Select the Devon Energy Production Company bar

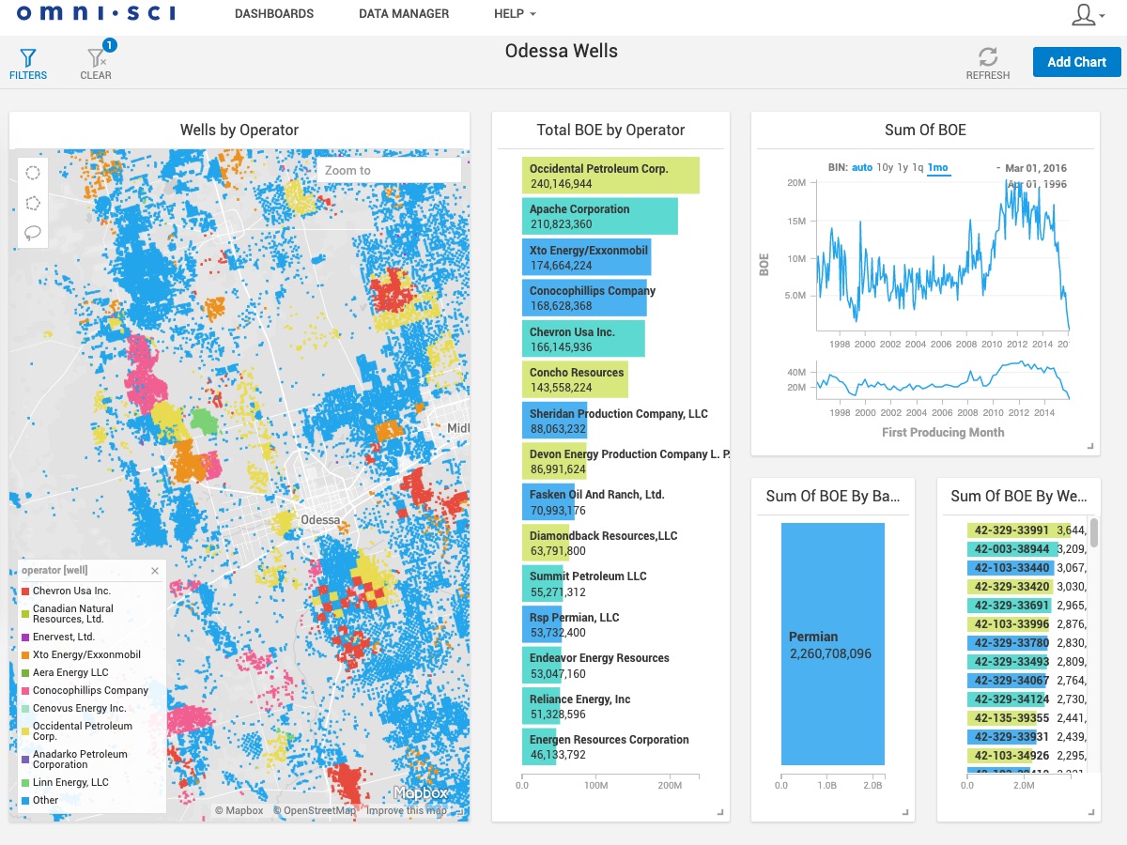[x=554, y=461]
